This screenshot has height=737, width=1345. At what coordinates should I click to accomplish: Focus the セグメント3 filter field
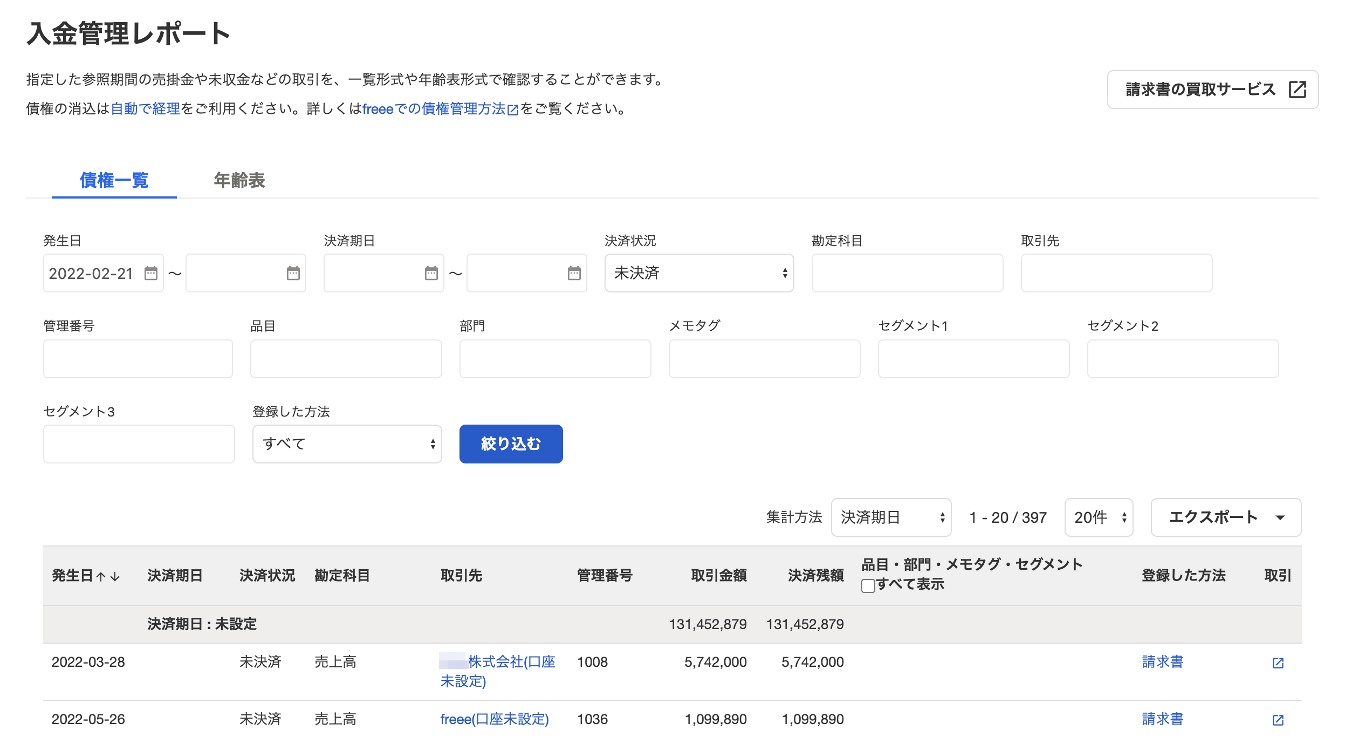[x=139, y=444]
